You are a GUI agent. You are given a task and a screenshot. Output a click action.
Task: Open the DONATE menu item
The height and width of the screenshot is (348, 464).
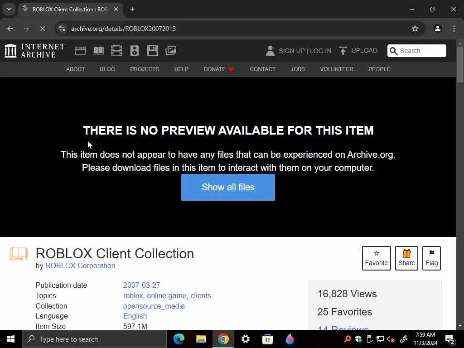219,69
